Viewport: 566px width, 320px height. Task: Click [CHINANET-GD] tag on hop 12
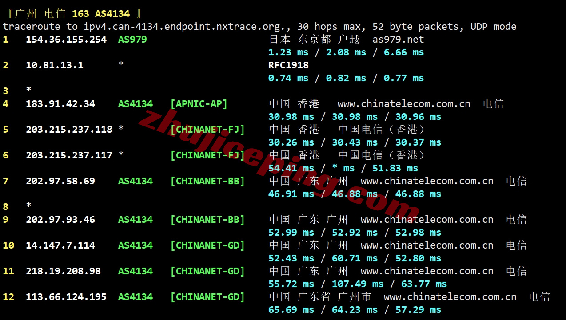[x=207, y=297]
